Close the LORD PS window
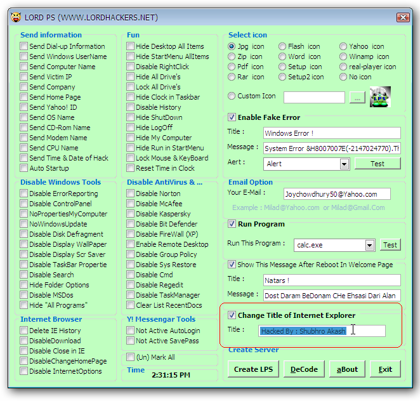The height and width of the screenshot is (401, 420). pos(403,17)
